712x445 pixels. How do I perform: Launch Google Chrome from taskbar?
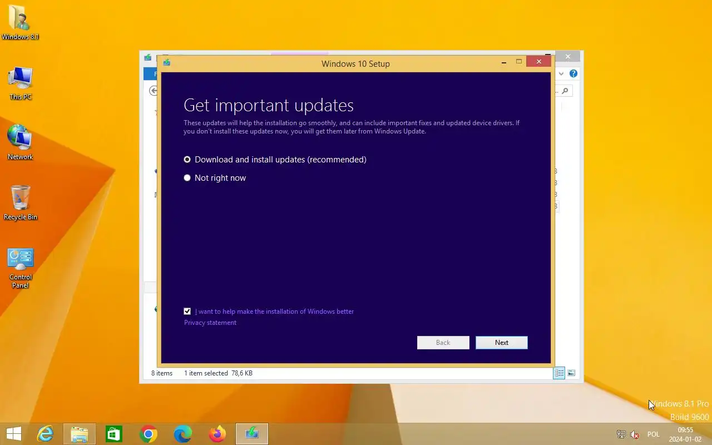tap(149, 434)
